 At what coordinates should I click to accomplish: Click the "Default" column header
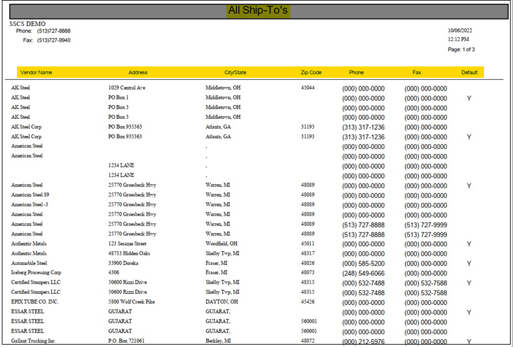point(470,72)
